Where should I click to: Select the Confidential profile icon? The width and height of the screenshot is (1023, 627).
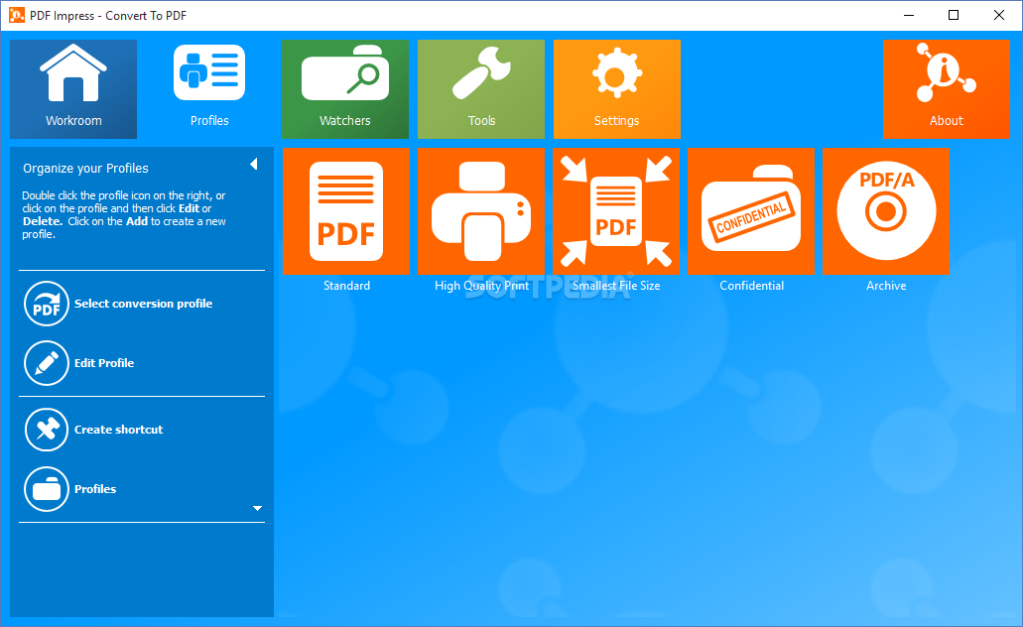pyautogui.click(x=751, y=211)
